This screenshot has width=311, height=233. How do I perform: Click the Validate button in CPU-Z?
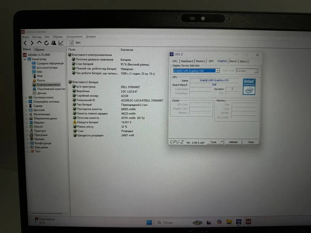coord(233,142)
